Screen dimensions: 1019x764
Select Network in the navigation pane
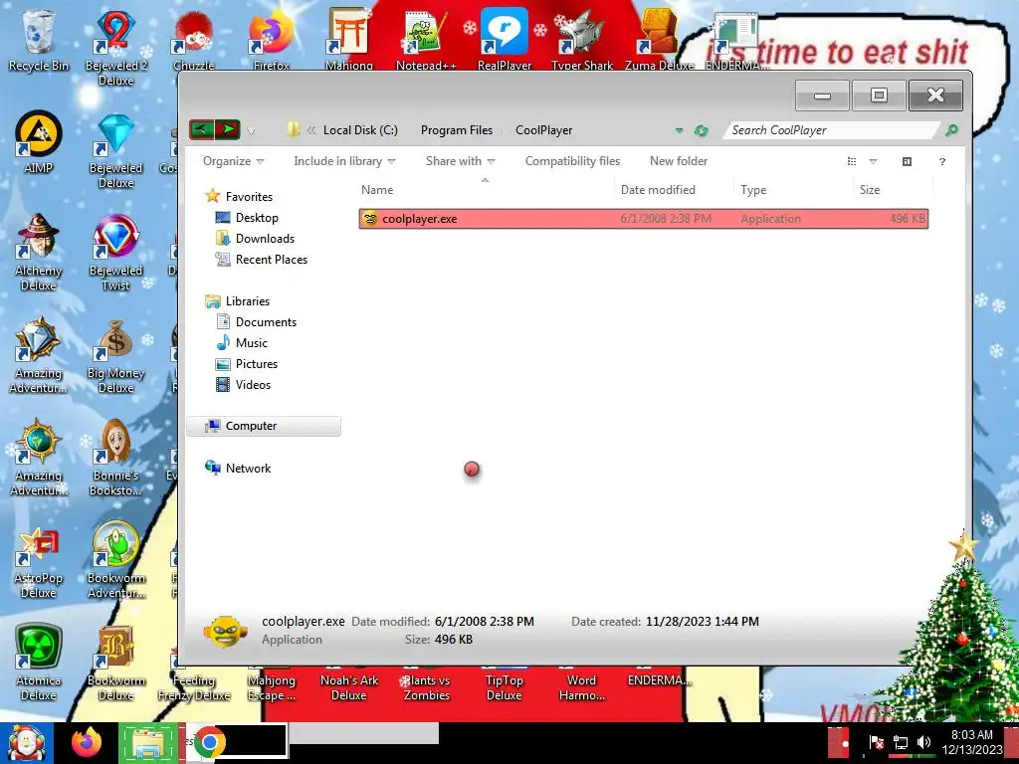coord(238,468)
